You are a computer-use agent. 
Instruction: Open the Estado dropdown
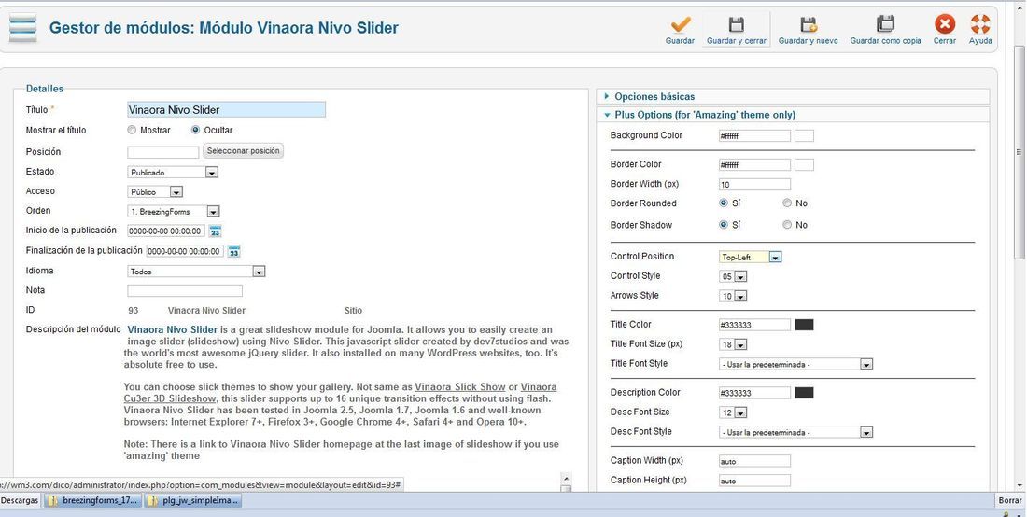click(173, 173)
